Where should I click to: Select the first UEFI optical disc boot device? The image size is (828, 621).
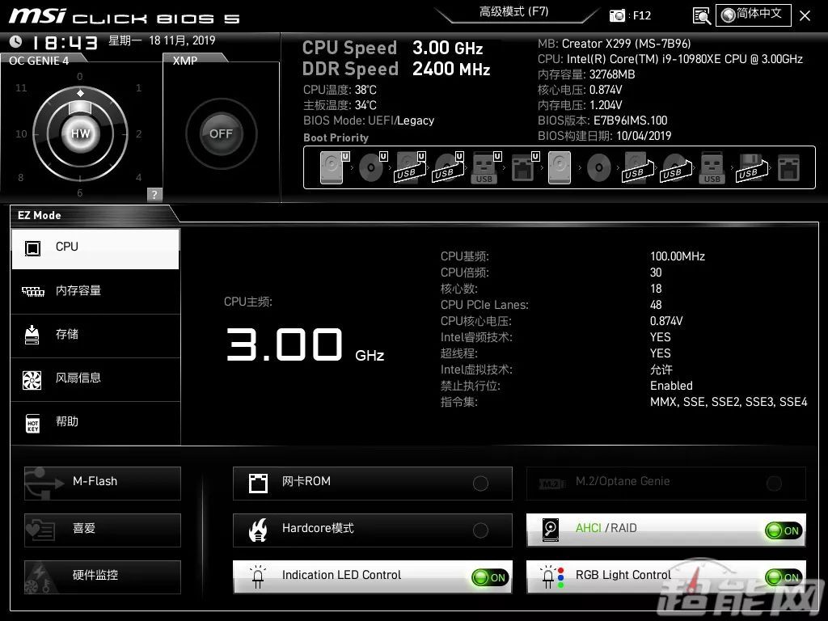(x=373, y=167)
